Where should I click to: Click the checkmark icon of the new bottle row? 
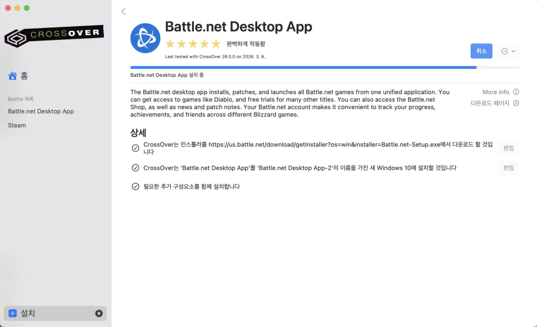click(x=135, y=167)
